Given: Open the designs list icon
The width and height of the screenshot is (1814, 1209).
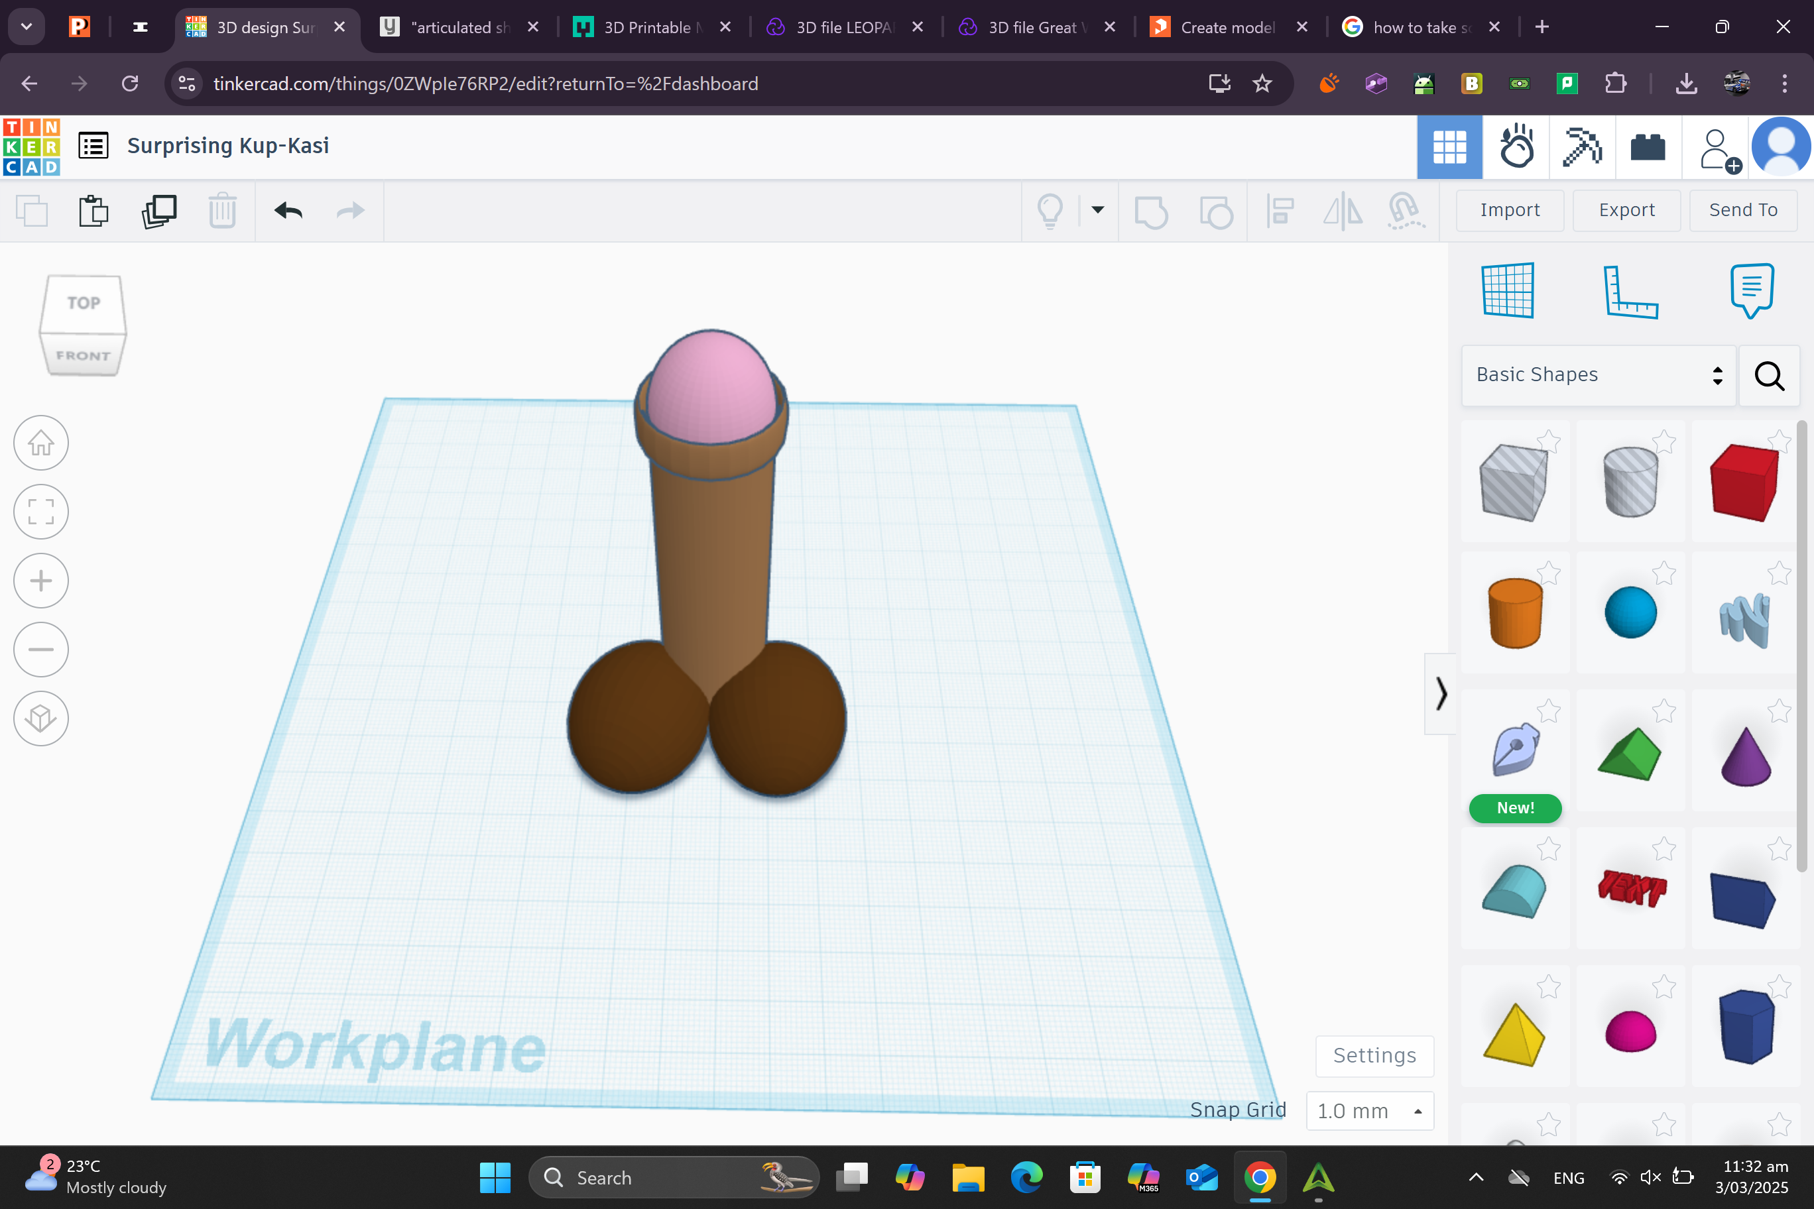Looking at the screenshot, I should tap(93, 146).
